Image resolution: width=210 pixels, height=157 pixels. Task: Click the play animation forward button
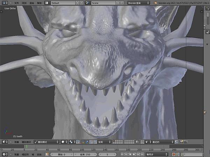[x=134, y=154]
